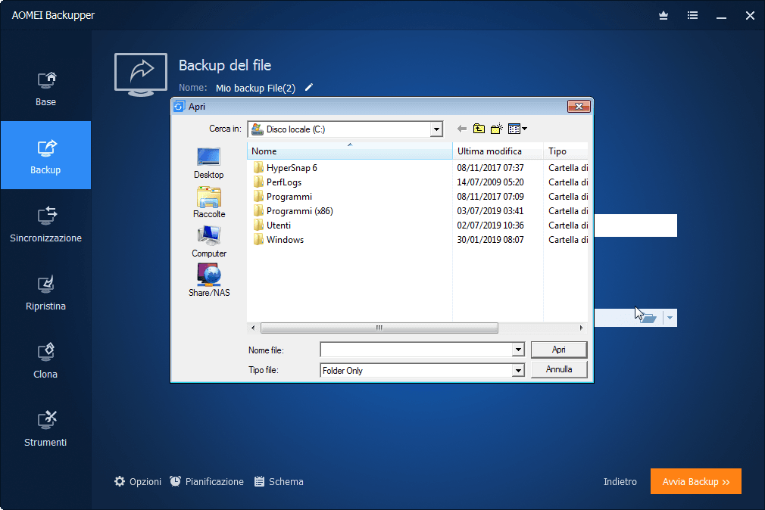This screenshot has width=765, height=510.
Task: Select Desktop in the places bar
Action: coord(209,163)
